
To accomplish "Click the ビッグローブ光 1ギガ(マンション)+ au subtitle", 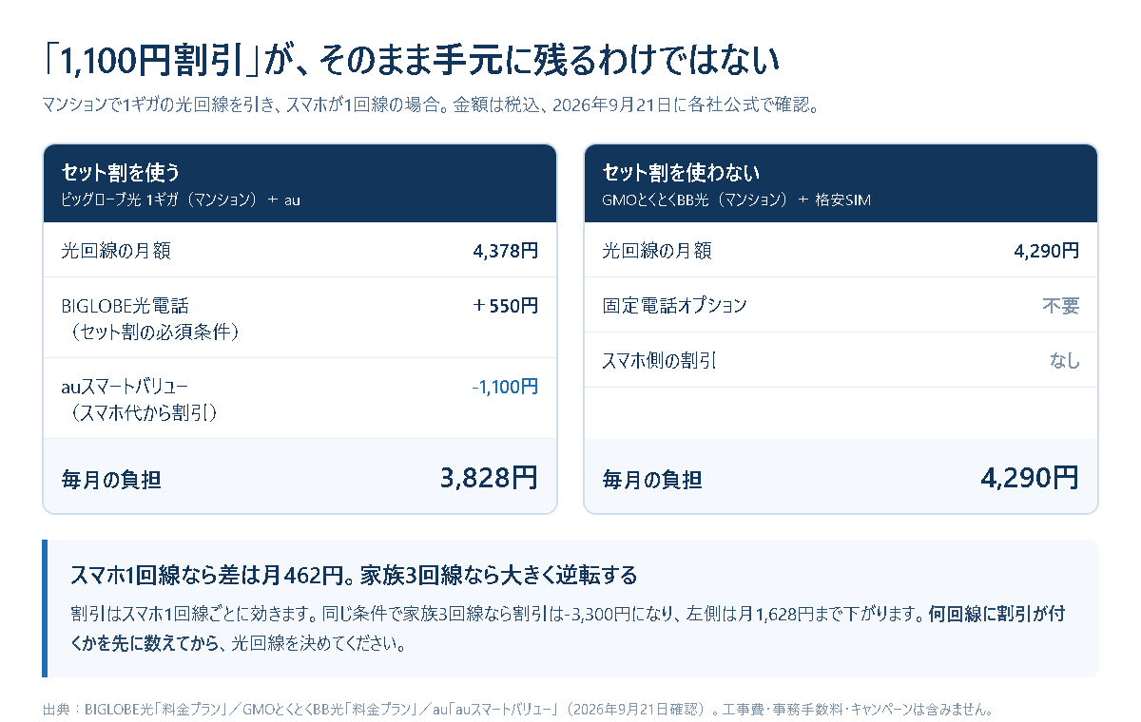I will tap(181, 200).
